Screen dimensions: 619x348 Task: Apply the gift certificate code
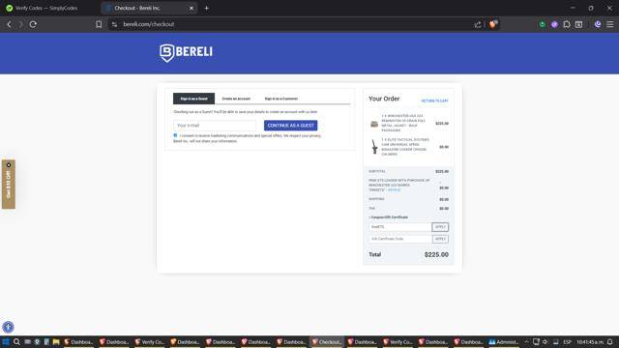click(440, 239)
